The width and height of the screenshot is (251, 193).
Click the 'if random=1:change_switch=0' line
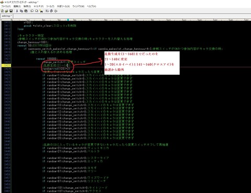click(x=87, y=75)
